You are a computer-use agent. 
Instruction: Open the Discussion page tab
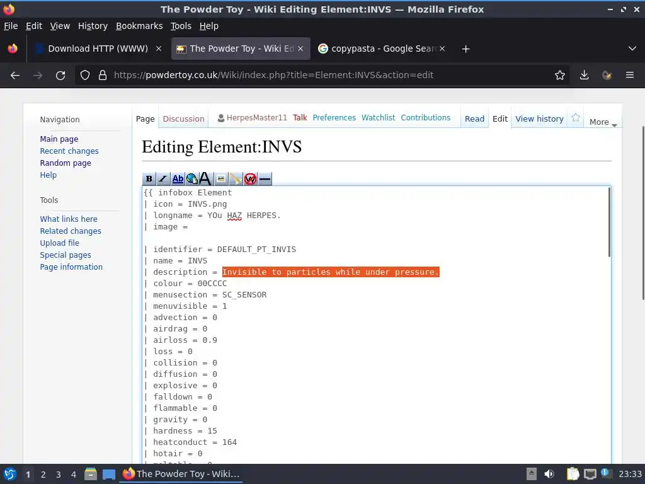183,118
